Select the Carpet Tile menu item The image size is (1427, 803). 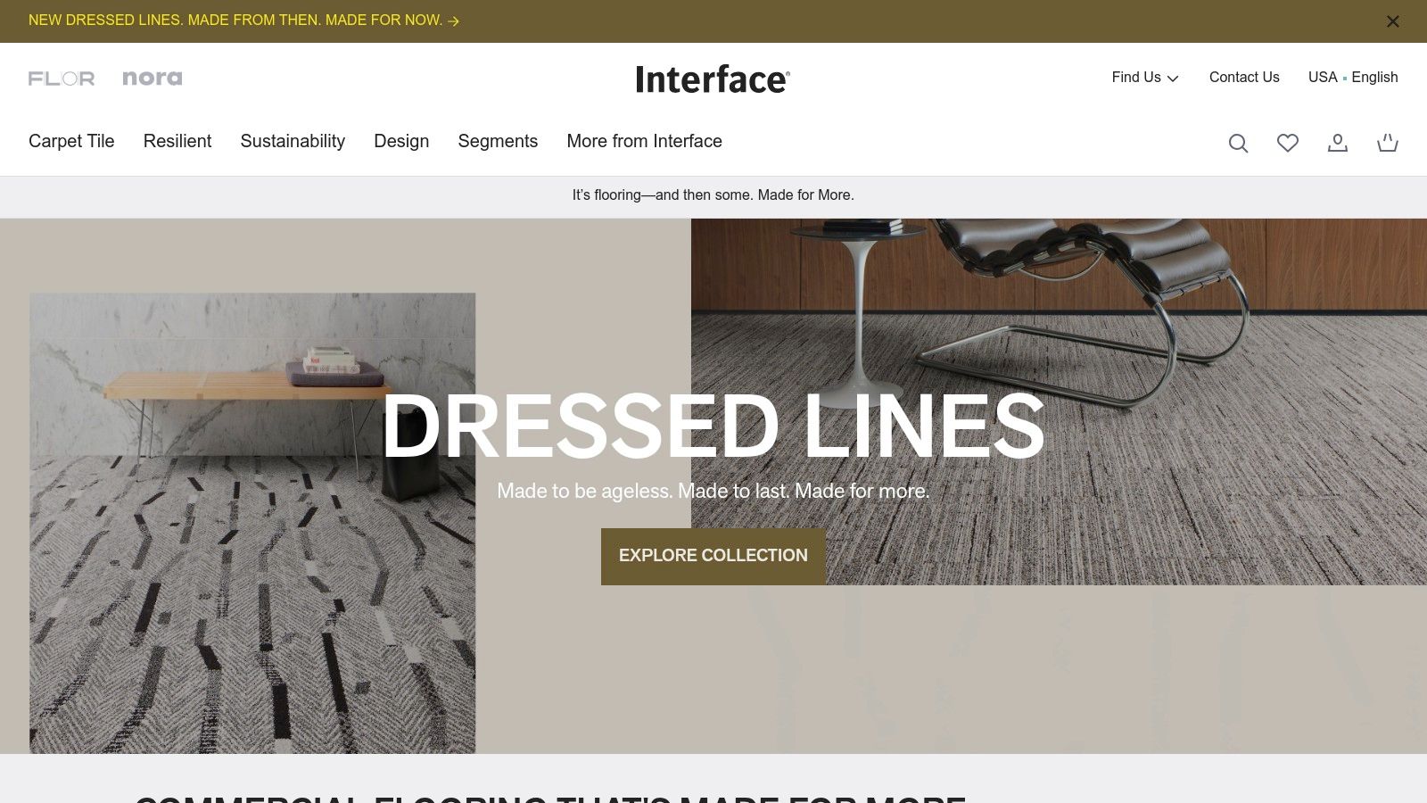tap(71, 141)
